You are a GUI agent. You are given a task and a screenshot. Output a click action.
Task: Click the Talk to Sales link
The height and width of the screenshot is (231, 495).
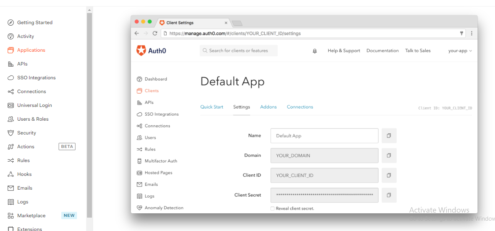pyautogui.click(x=418, y=51)
